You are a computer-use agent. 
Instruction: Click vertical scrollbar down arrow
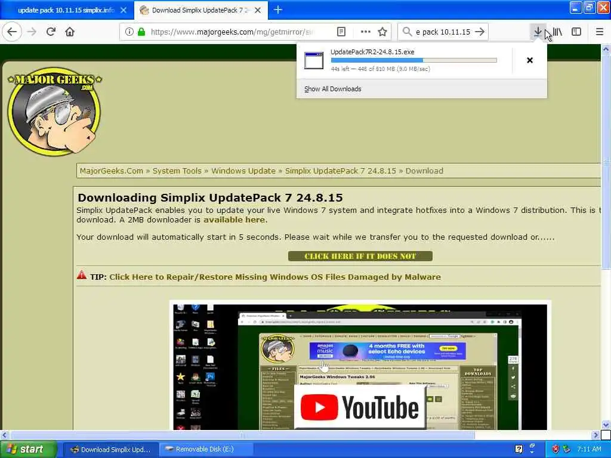click(606, 425)
